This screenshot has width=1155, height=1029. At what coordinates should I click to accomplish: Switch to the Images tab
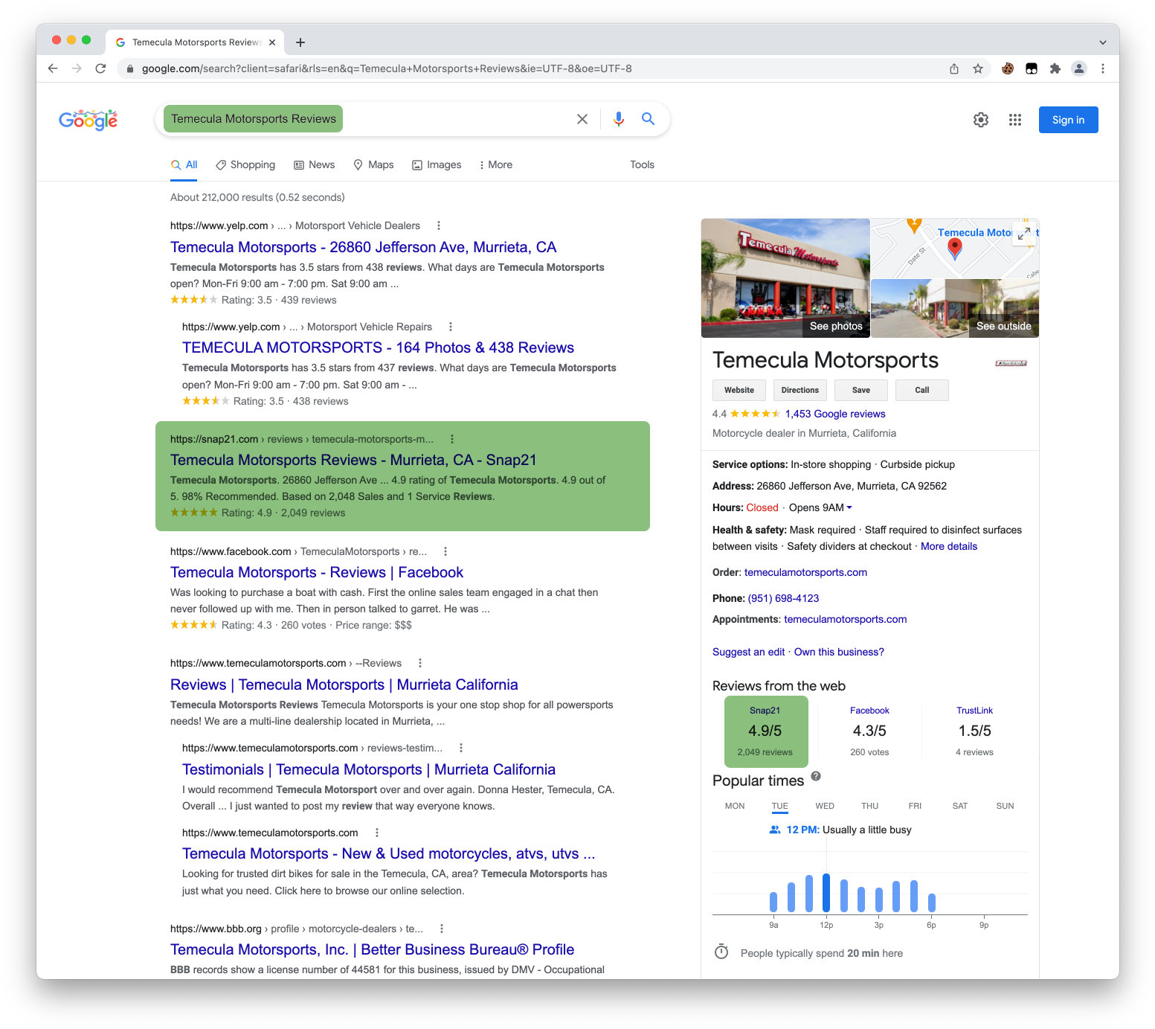point(437,164)
